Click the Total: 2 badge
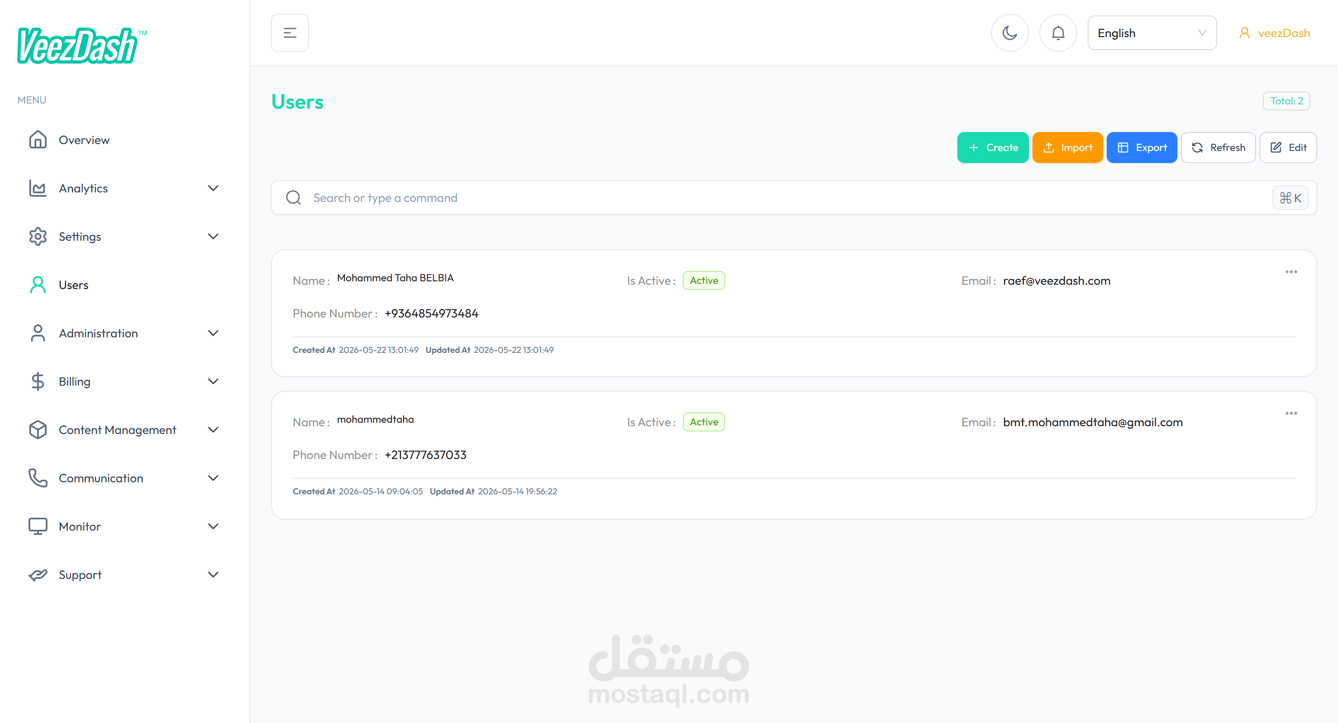The image size is (1338, 723). coord(1287,101)
